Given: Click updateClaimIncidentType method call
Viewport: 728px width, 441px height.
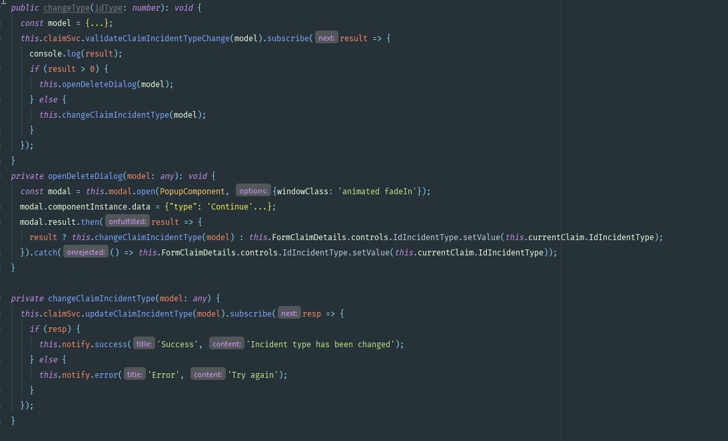Looking at the screenshot, I should pos(139,314).
